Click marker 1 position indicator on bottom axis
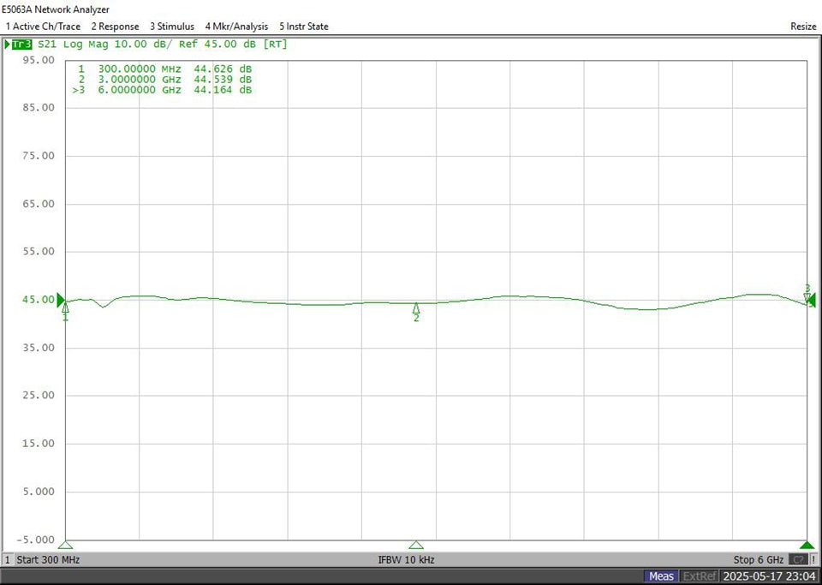822x585 pixels. coord(66,545)
